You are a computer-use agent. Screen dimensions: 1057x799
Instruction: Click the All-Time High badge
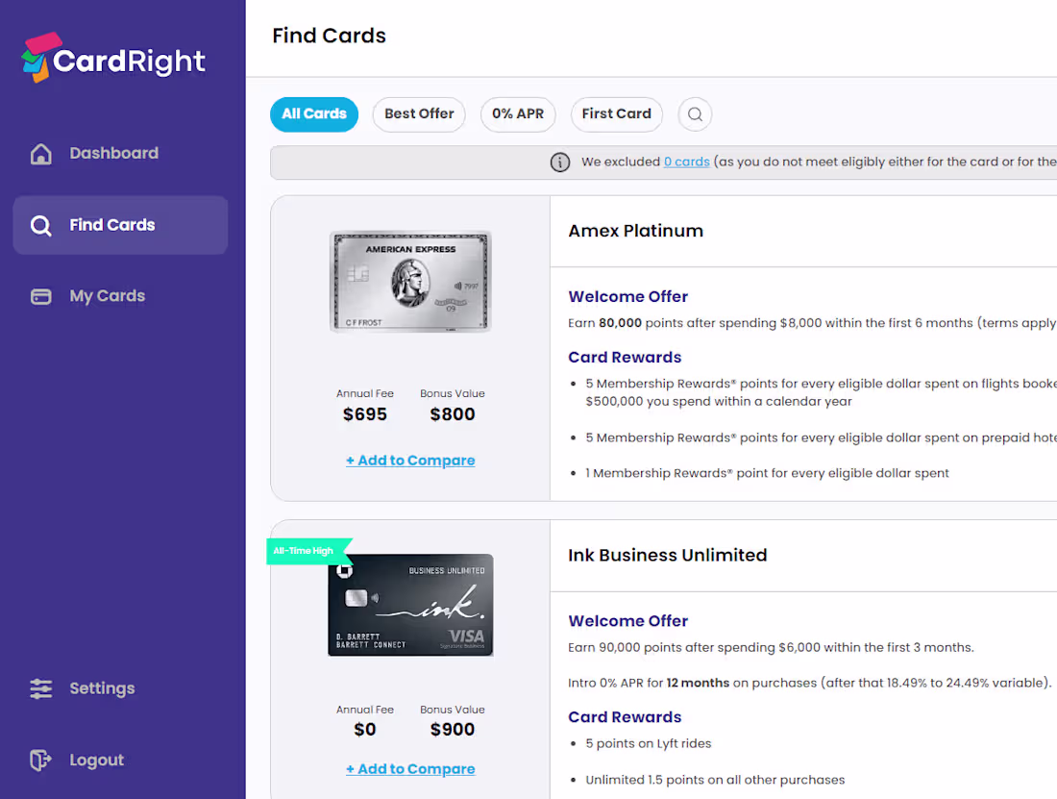click(306, 550)
